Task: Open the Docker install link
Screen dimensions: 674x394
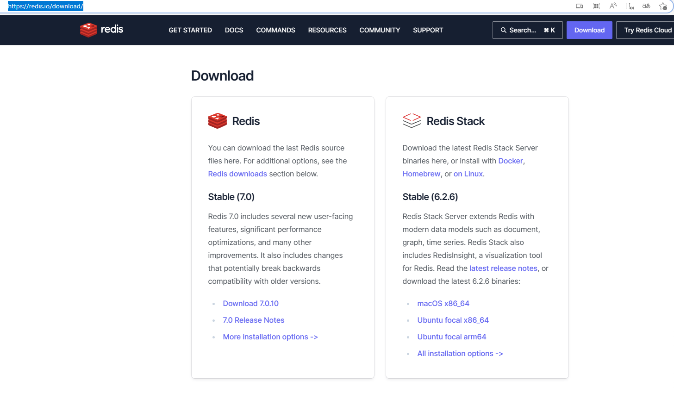Action: tap(511, 161)
